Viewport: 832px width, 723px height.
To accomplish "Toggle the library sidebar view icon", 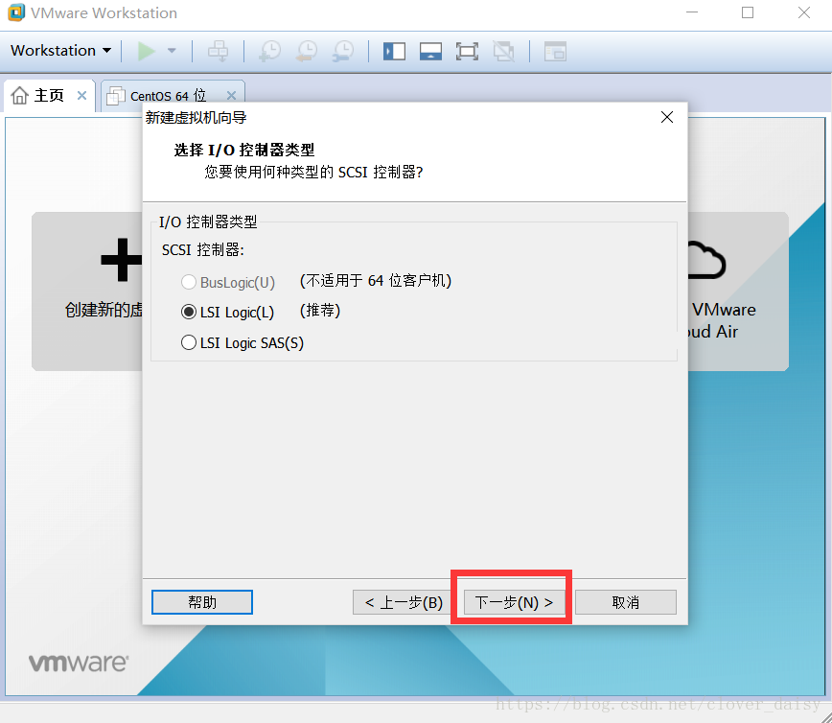I will pos(394,52).
